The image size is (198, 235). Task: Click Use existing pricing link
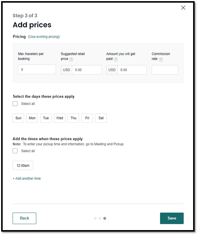point(44,37)
